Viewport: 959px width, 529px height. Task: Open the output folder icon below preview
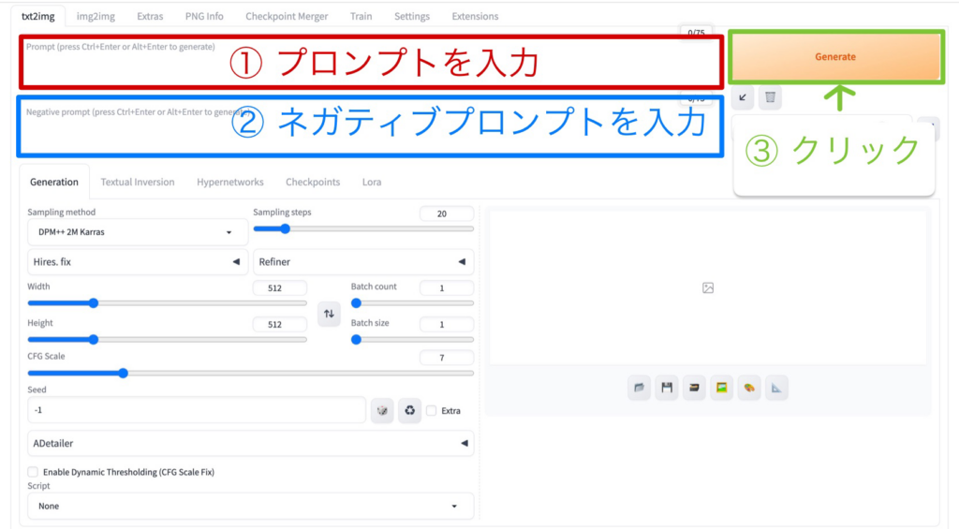[x=640, y=388]
